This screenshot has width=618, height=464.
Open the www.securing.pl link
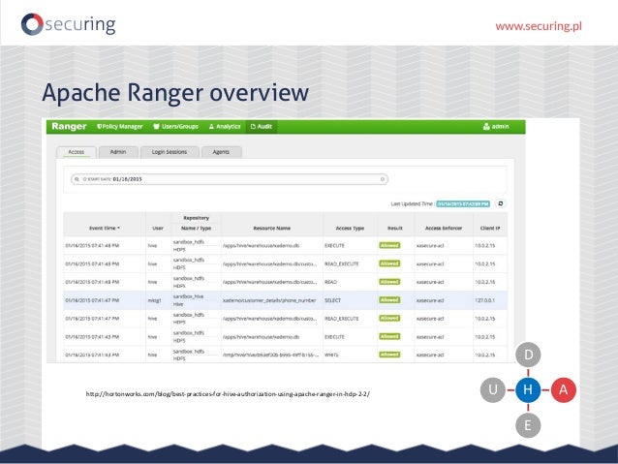point(539,26)
